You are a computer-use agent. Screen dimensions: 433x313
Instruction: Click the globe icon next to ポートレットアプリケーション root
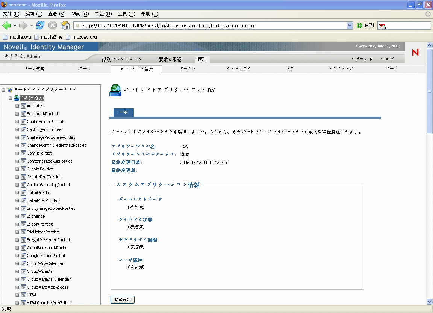pyautogui.click(x=9, y=89)
